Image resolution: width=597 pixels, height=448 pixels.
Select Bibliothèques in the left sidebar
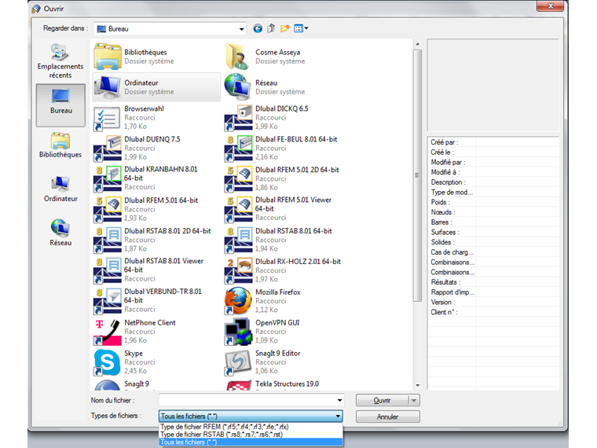pos(60,145)
